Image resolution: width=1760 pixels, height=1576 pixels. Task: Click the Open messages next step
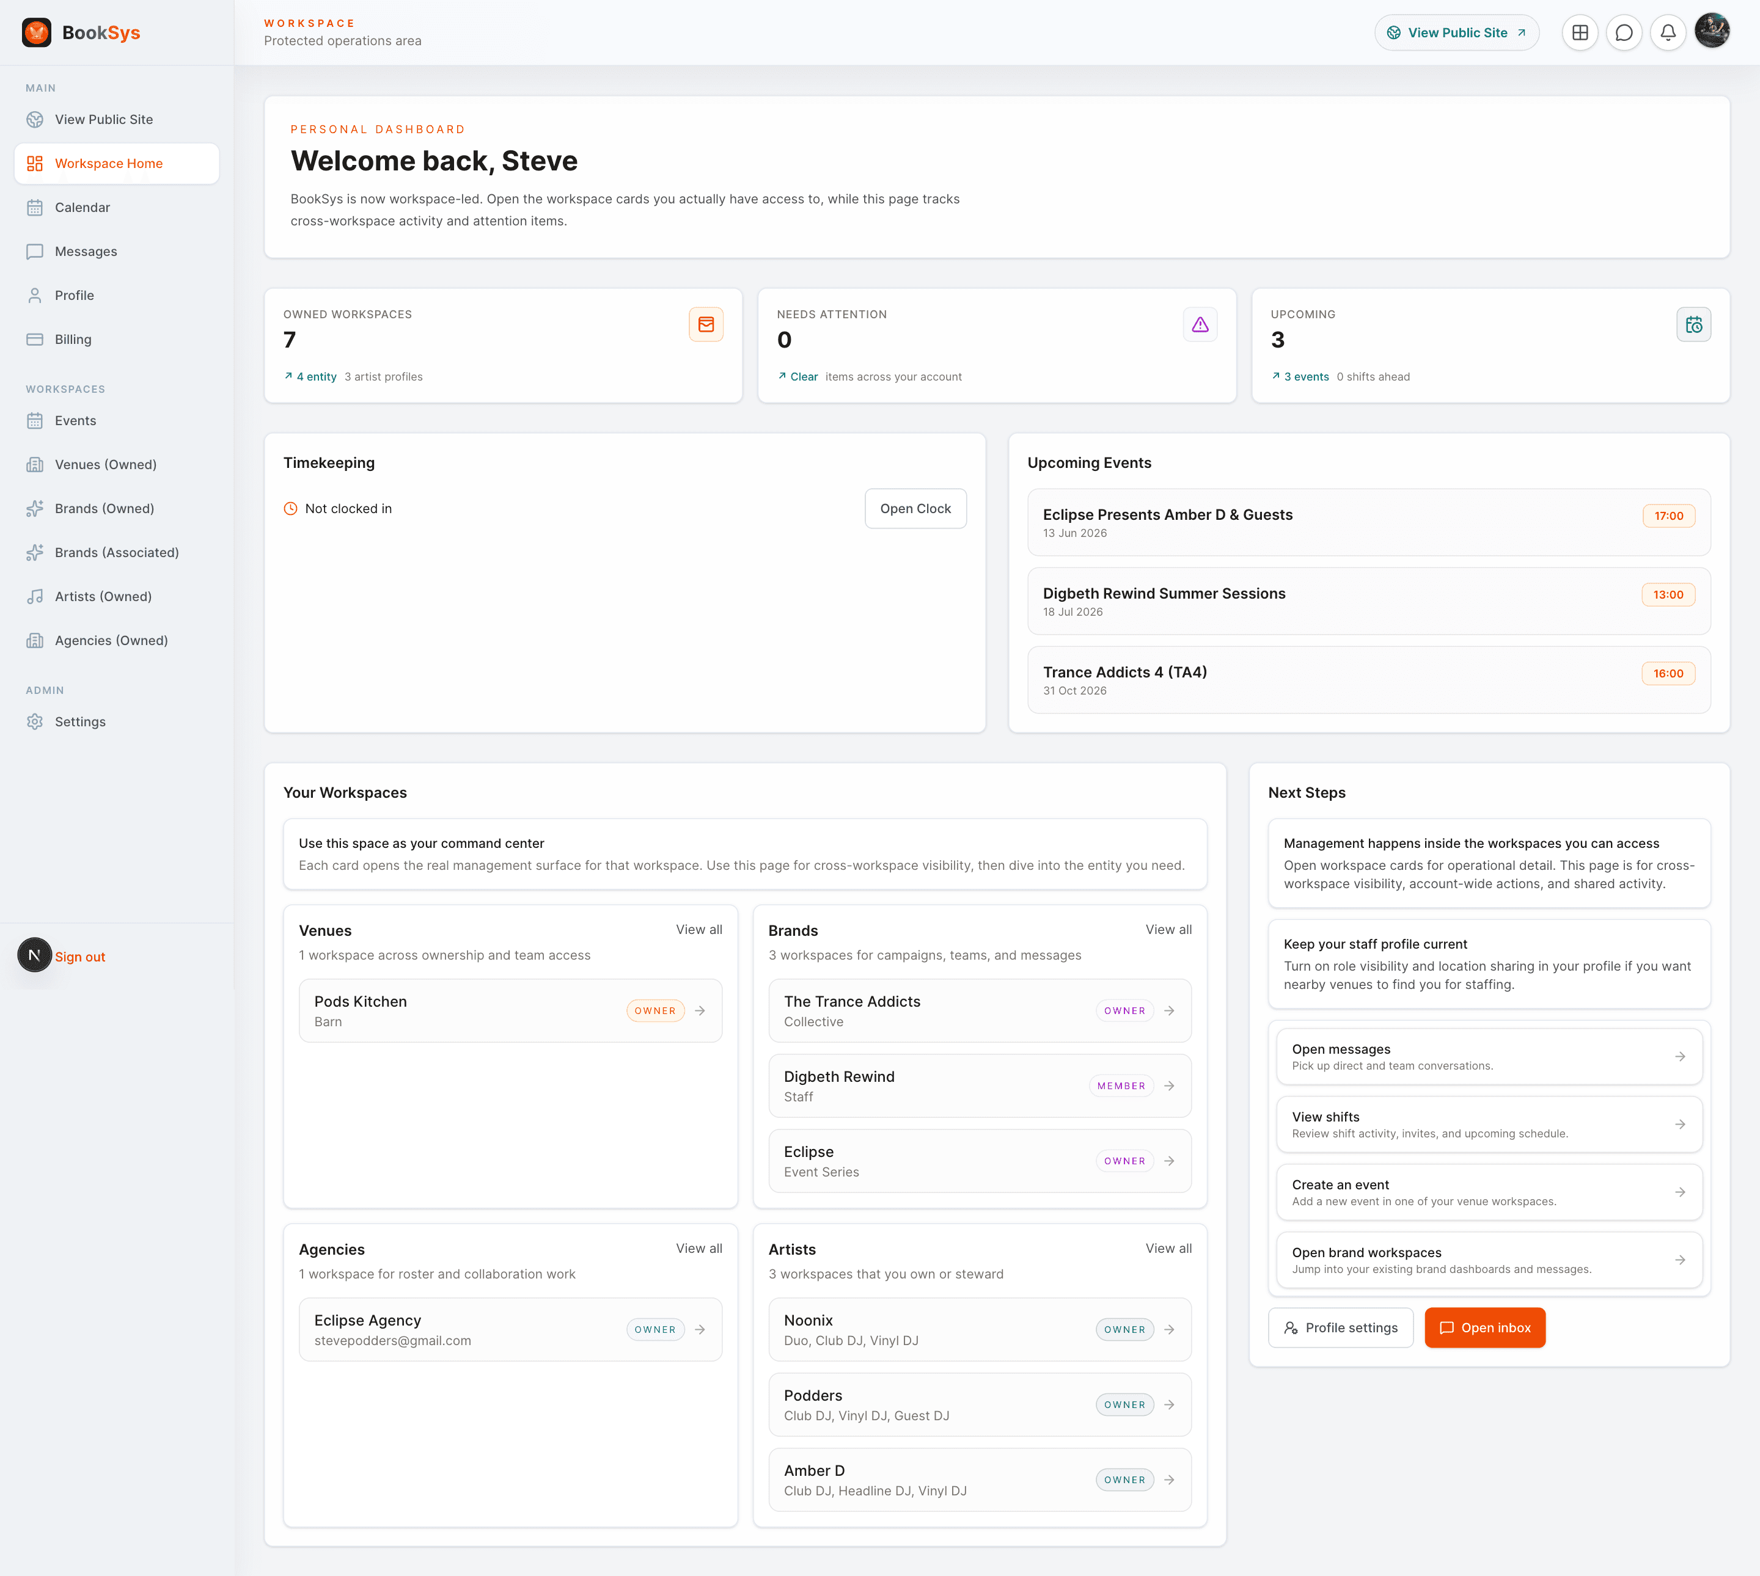click(x=1489, y=1057)
